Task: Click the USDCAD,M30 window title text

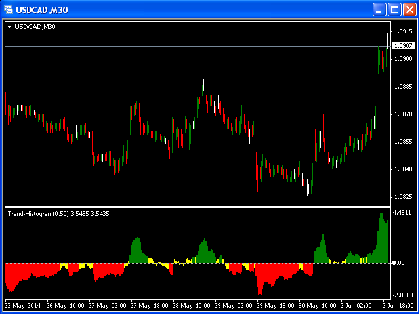Action: pos(42,10)
